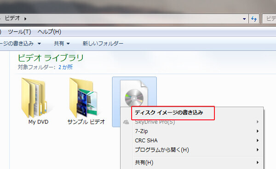Viewport: 276px width, 169px height.
Task: Choose SkyDrive Pro(S) in context menu
Action: click(192, 122)
